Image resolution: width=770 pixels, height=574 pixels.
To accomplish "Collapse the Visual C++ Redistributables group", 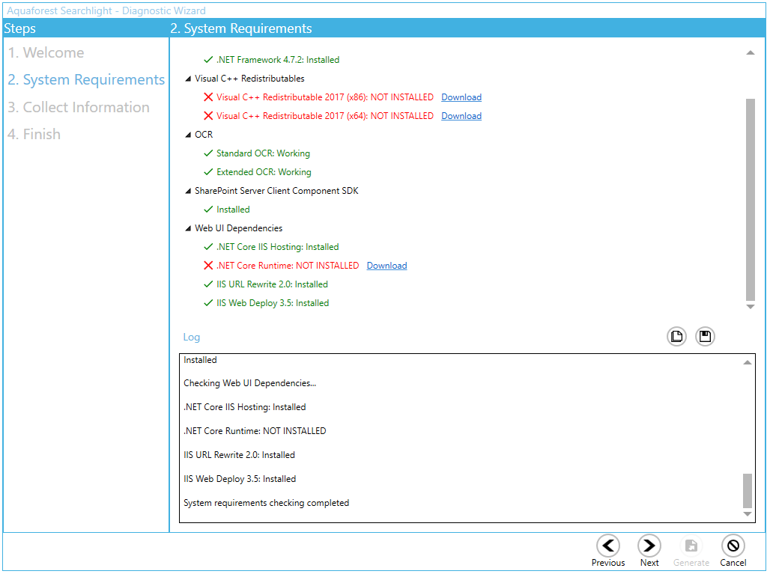I will (x=189, y=79).
